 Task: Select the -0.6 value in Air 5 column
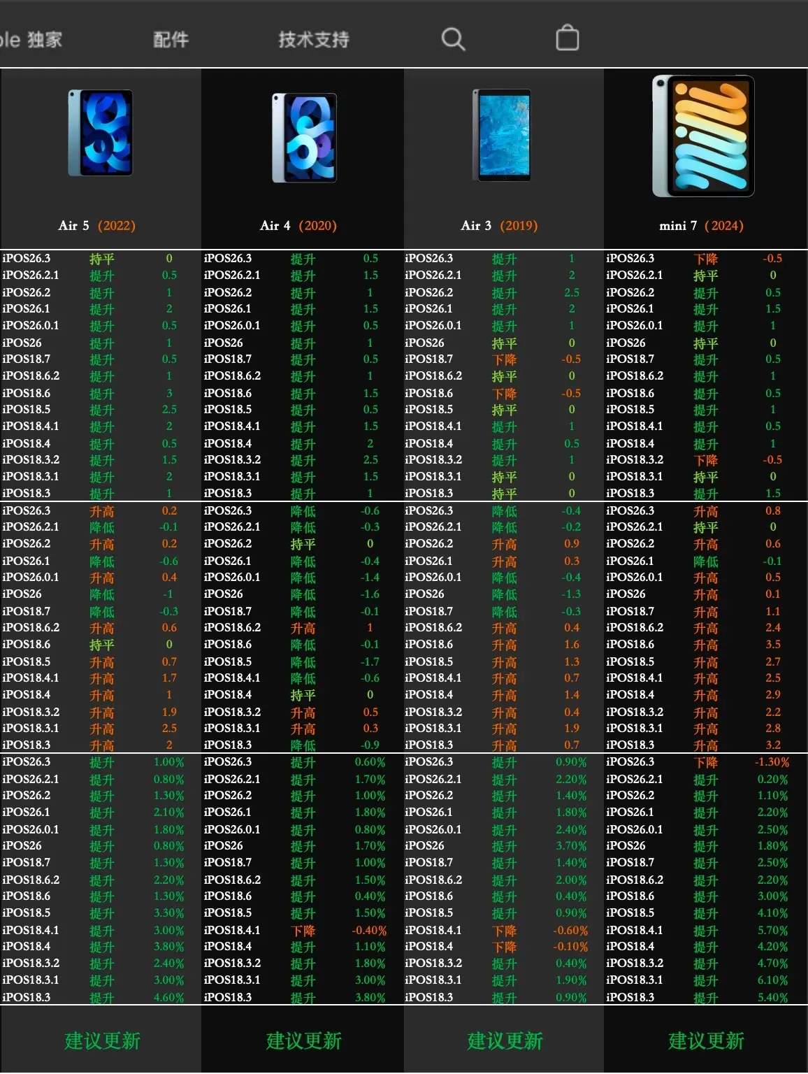pos(169,561)
